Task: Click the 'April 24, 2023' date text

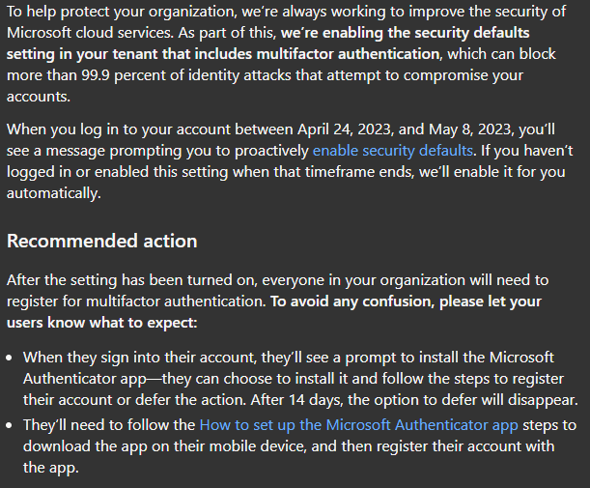Action: [344, 129]
